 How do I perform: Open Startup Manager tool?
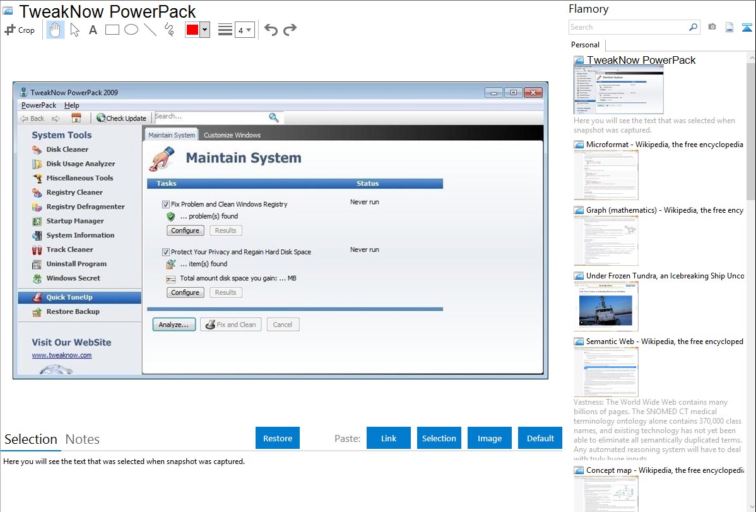68,221
